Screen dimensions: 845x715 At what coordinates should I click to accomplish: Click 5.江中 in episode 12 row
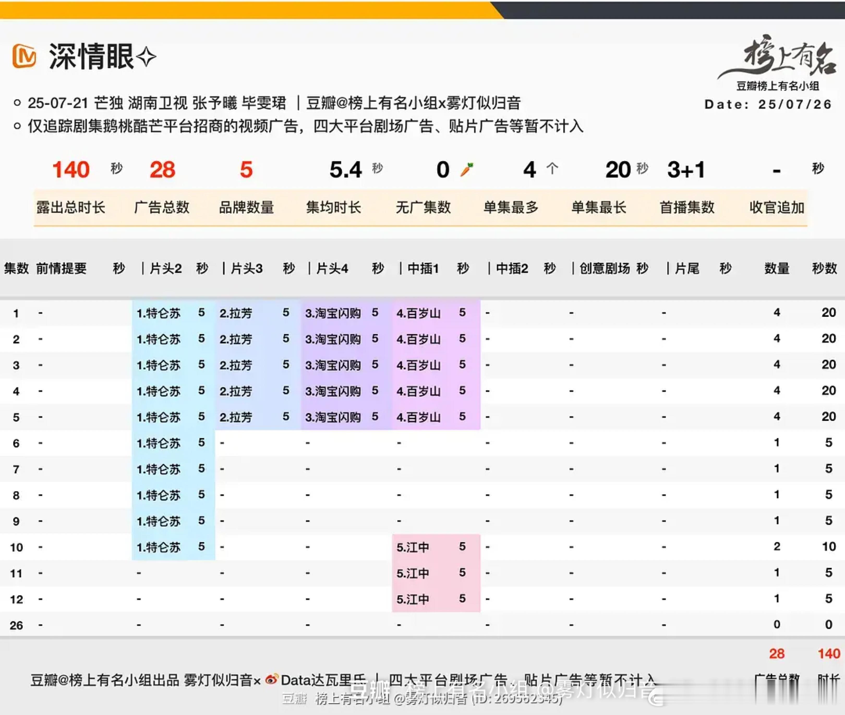pyautogui.click(x=413, y=599)
